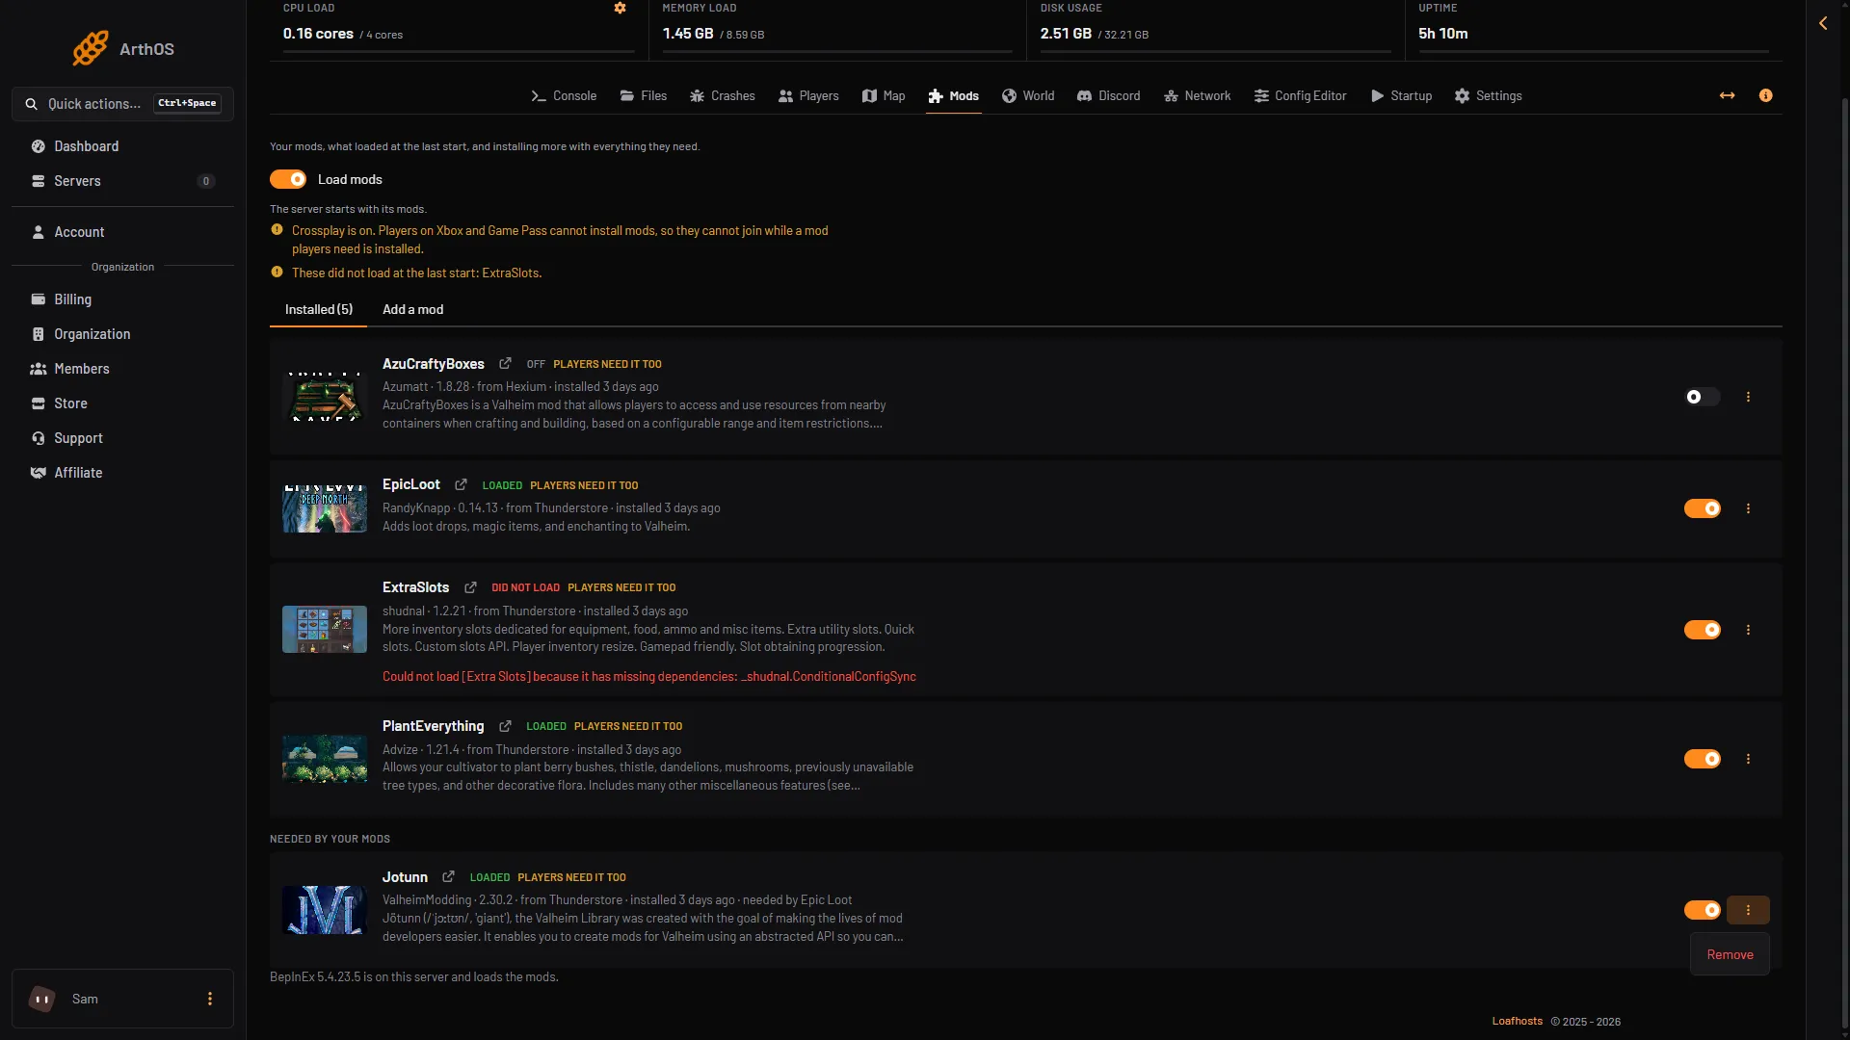Click the ExtraSlots mod thumbnail

point(325,630)
